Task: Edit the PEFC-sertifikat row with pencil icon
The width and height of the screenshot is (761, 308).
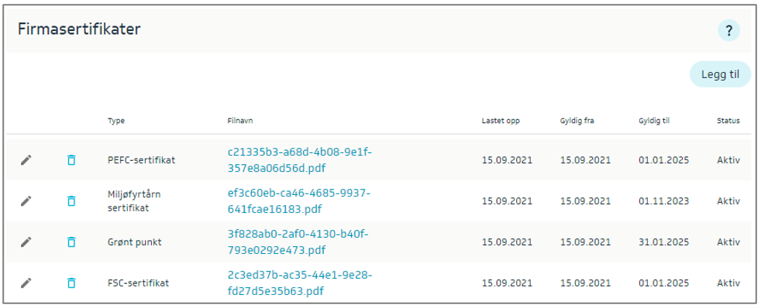Action: point(26,160)
